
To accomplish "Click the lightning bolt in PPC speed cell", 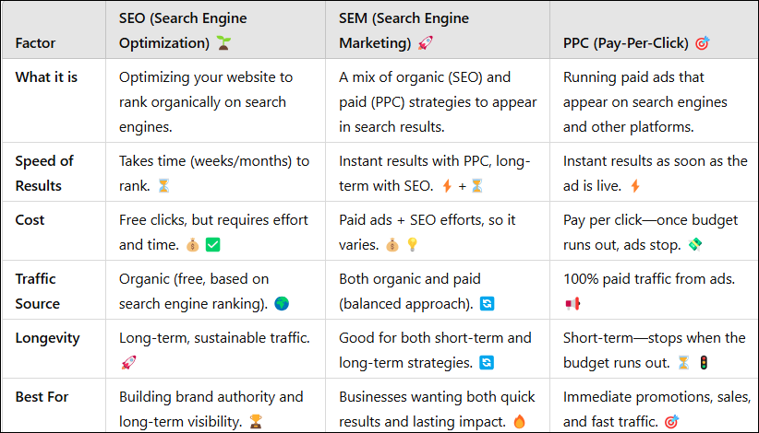I will coord(635,186).
